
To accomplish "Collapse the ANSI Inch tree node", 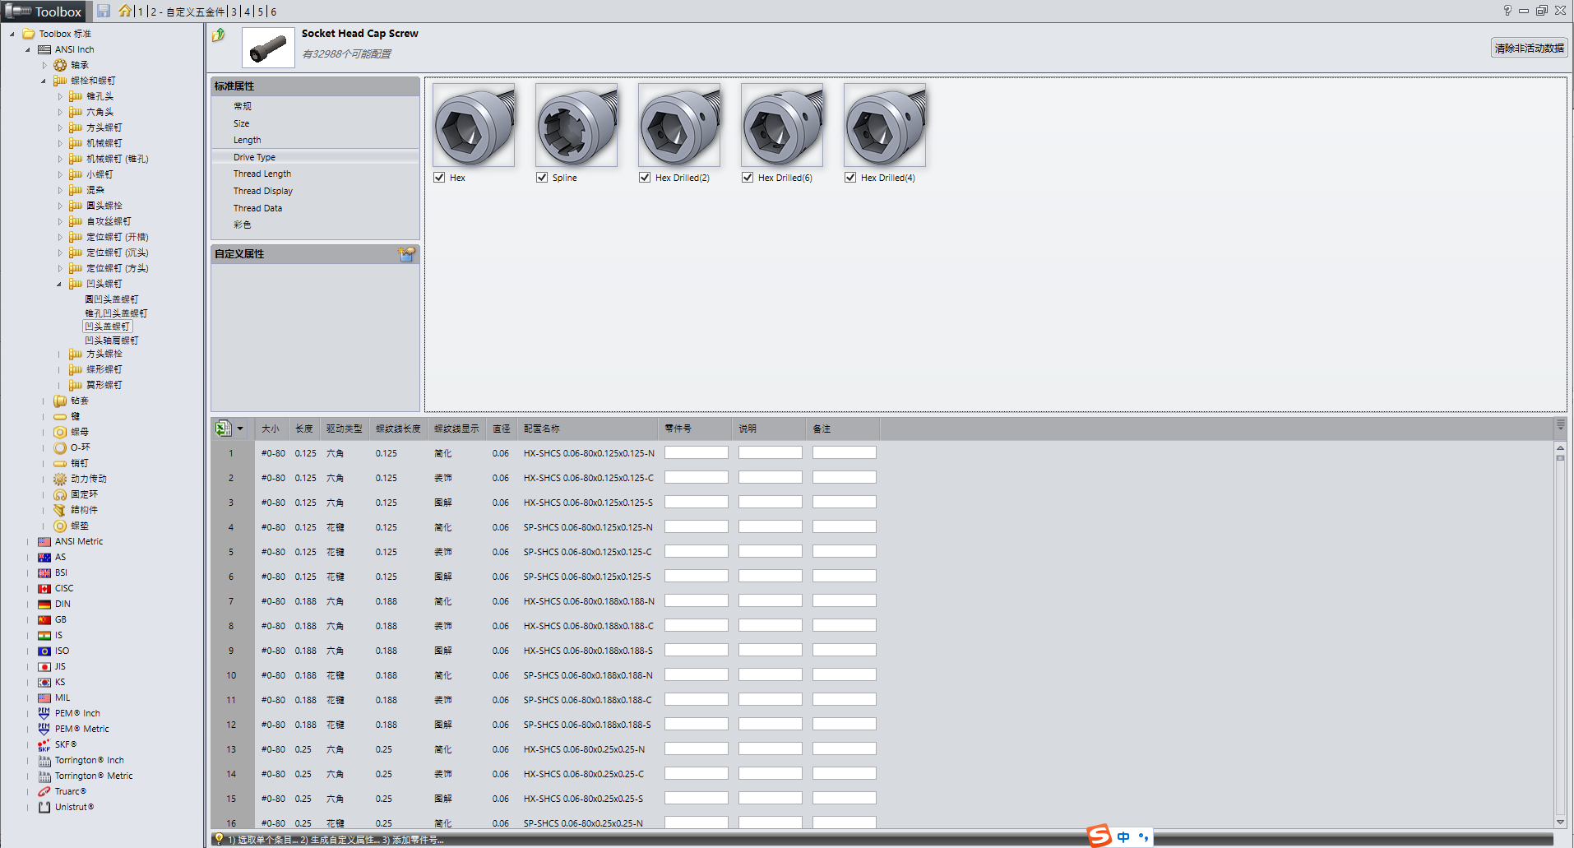I will click(28, 50).
